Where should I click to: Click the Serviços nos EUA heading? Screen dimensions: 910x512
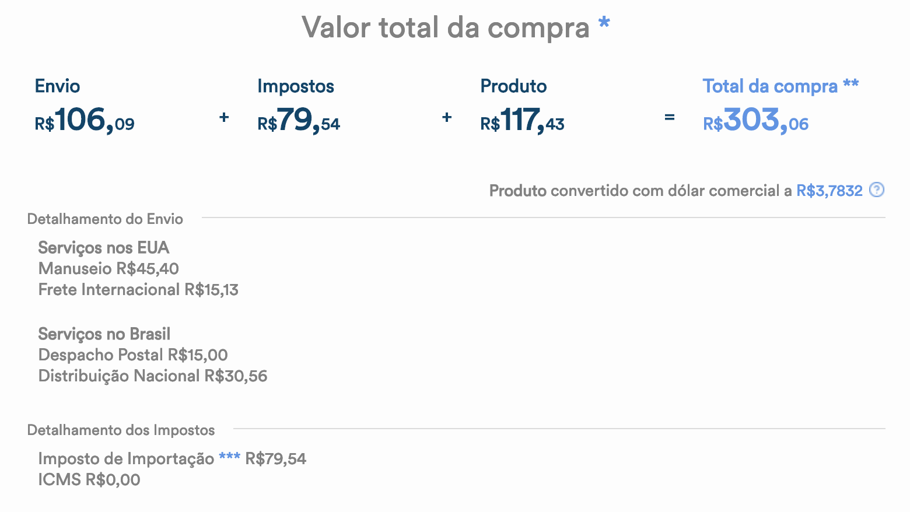coord(104,248)
